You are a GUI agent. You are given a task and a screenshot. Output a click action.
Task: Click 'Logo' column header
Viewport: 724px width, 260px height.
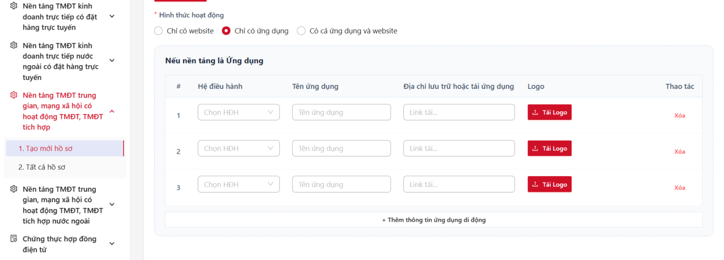536,86
